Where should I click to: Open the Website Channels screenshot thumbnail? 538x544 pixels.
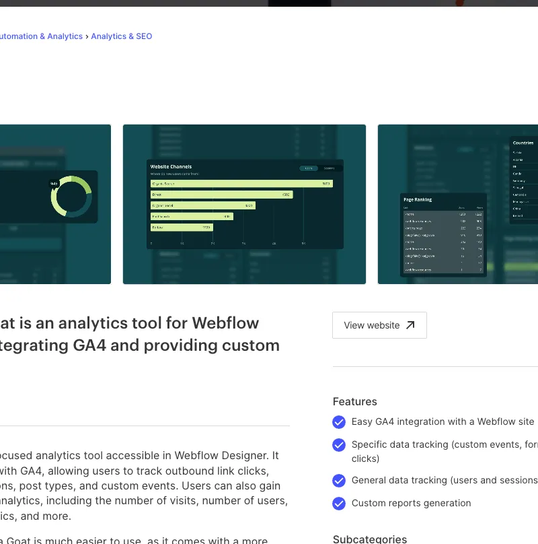(244, 204)
